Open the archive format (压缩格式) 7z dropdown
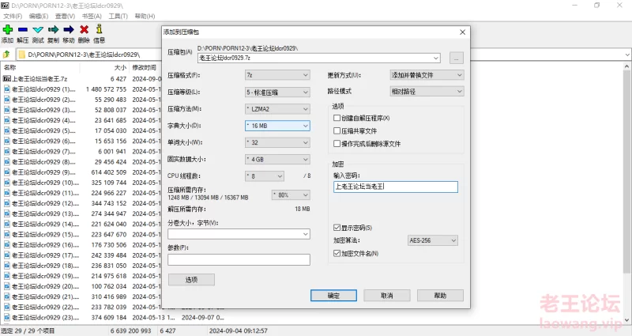 click(277, 75)
